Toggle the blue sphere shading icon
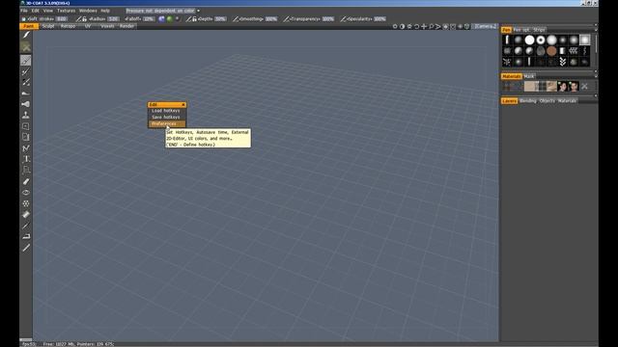 tap(161, 19)
